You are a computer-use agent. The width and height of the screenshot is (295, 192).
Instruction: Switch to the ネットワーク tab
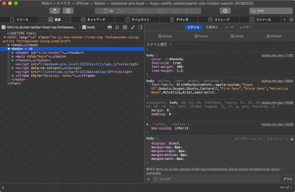coord(93,20)
